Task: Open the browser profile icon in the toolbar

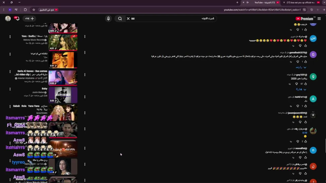Action: click(x=10, y=10)
